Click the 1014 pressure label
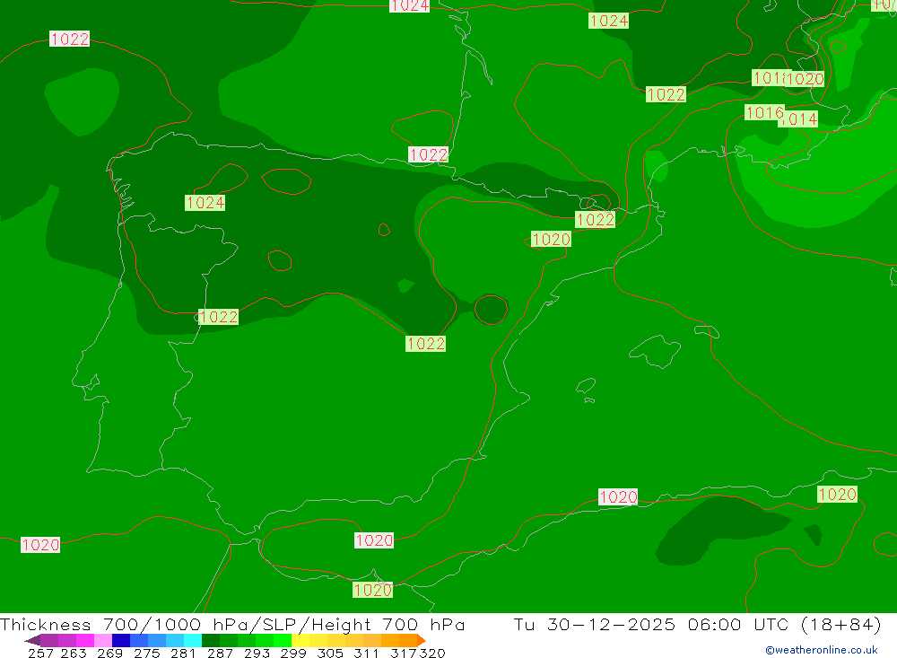The width and height of the screenshot is (897, 658). pos(798,119)
